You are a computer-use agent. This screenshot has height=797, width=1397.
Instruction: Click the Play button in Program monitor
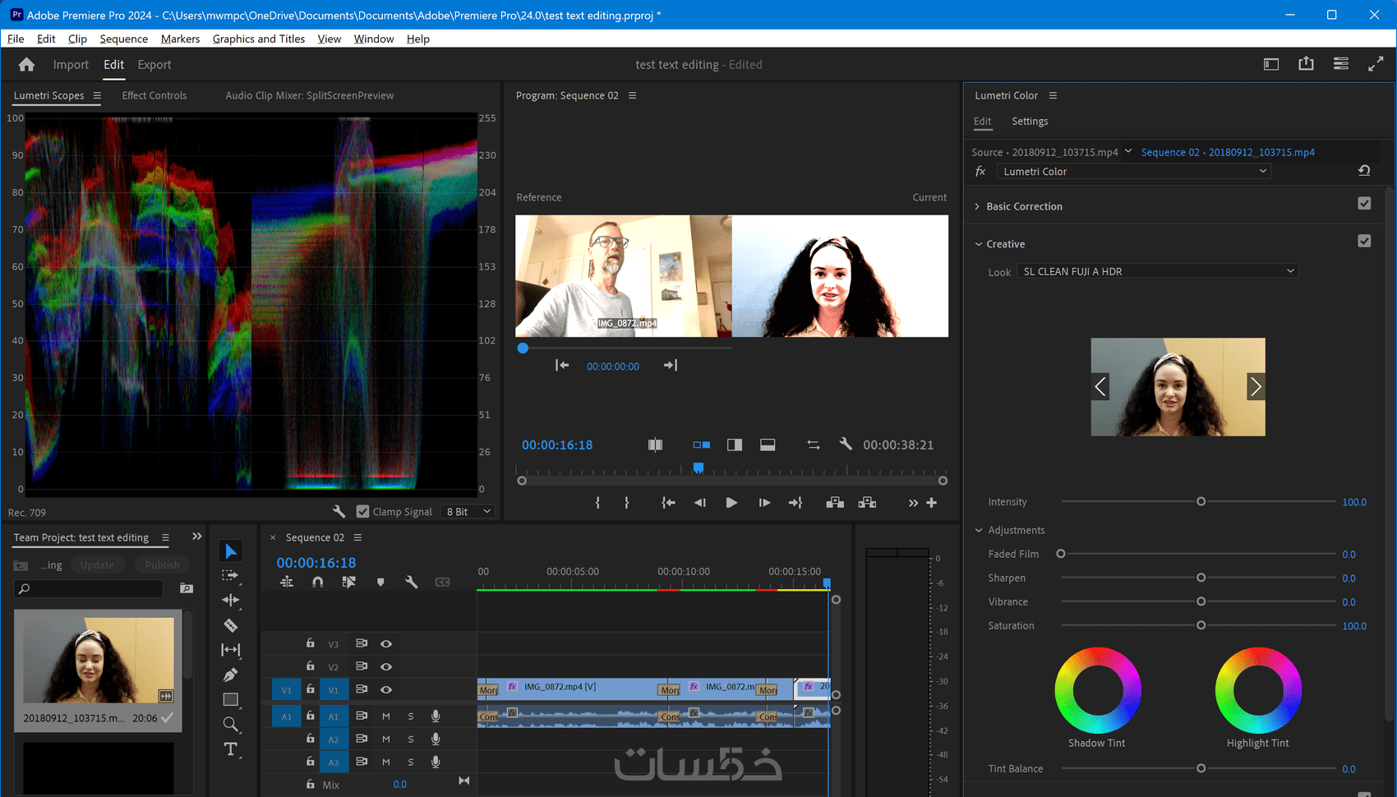[731, 503]
